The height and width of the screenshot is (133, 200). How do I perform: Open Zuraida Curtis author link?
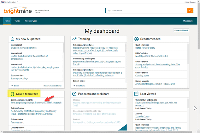(142, 116)
